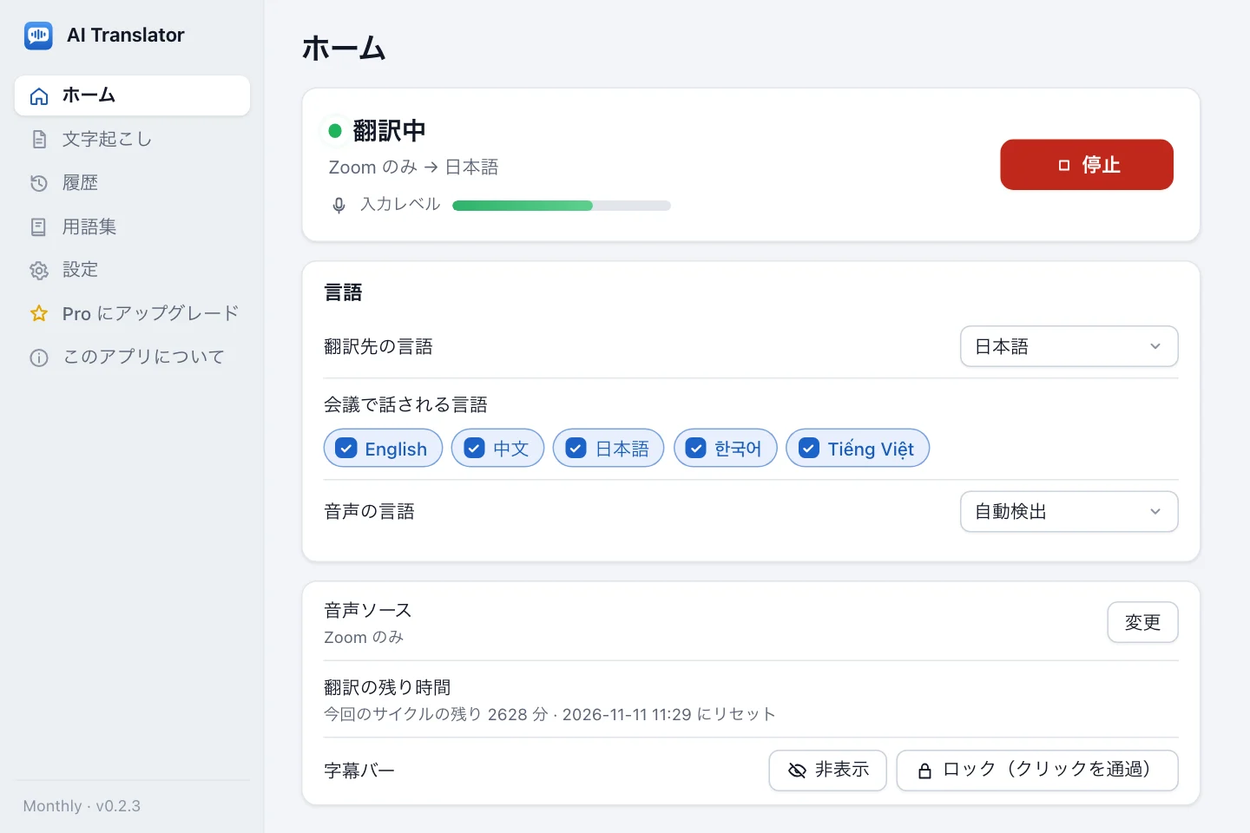1250x833 pixels.
Task: Click the house icon beside ホーム
Action: coord(39,96)
